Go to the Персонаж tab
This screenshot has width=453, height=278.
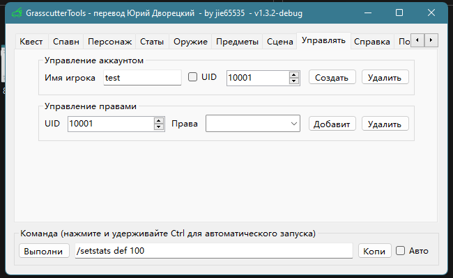tap(109, 42)
